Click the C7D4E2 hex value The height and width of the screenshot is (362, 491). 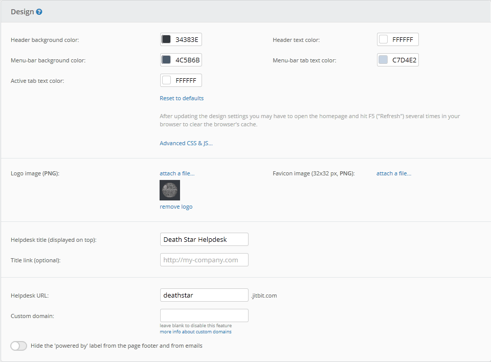point(404,59)
